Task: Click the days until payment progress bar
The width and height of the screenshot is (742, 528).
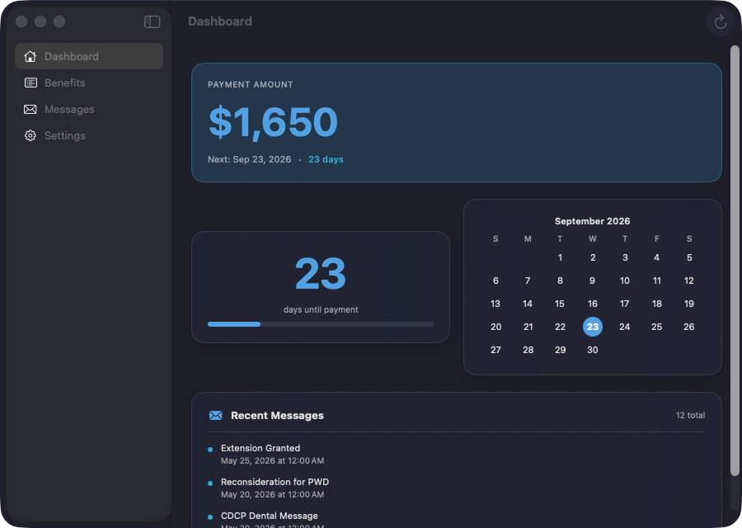Action: tap(321, 324)
